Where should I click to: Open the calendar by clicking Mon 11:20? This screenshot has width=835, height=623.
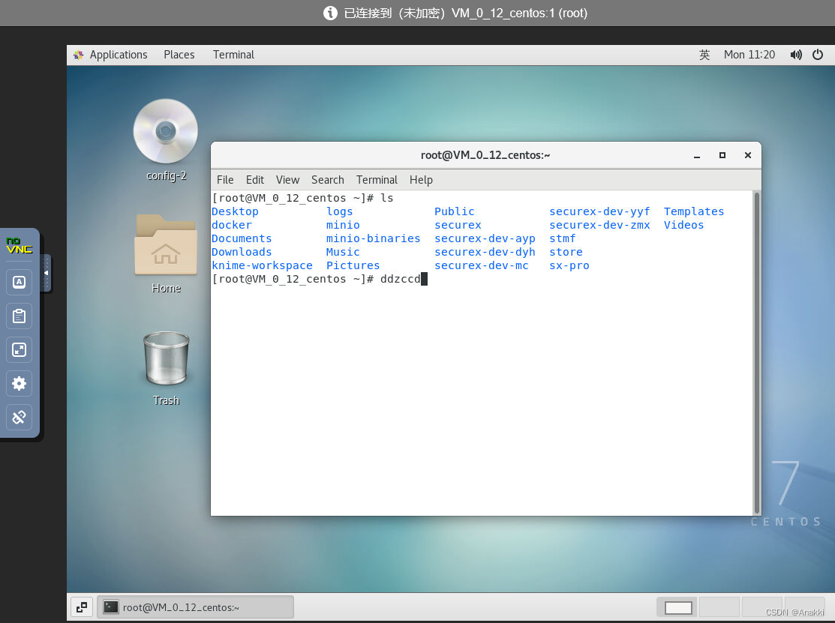coord(749,54)
